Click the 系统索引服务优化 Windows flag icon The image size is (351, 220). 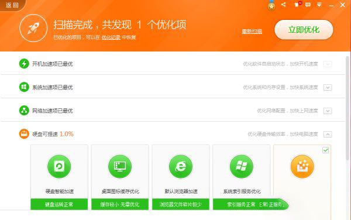coord(242,167)
